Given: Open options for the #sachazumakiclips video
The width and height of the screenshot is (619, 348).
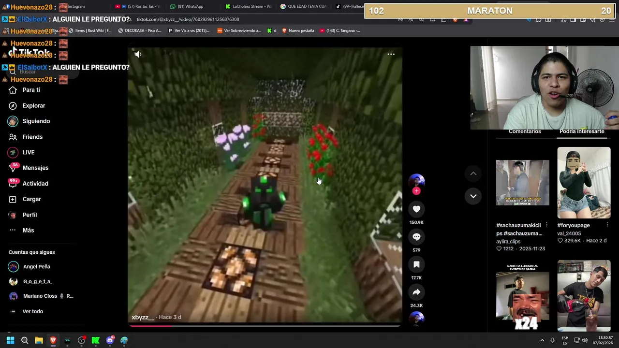Looking at the screenshot, I should coord(546,225).
